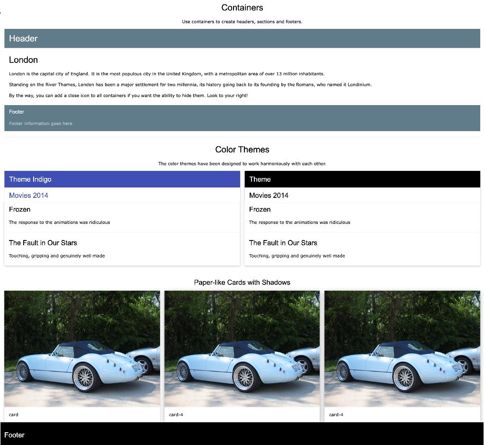Click The Fault in Our Stars in the black card
This screenshot has height=445, width=485.
283,242
